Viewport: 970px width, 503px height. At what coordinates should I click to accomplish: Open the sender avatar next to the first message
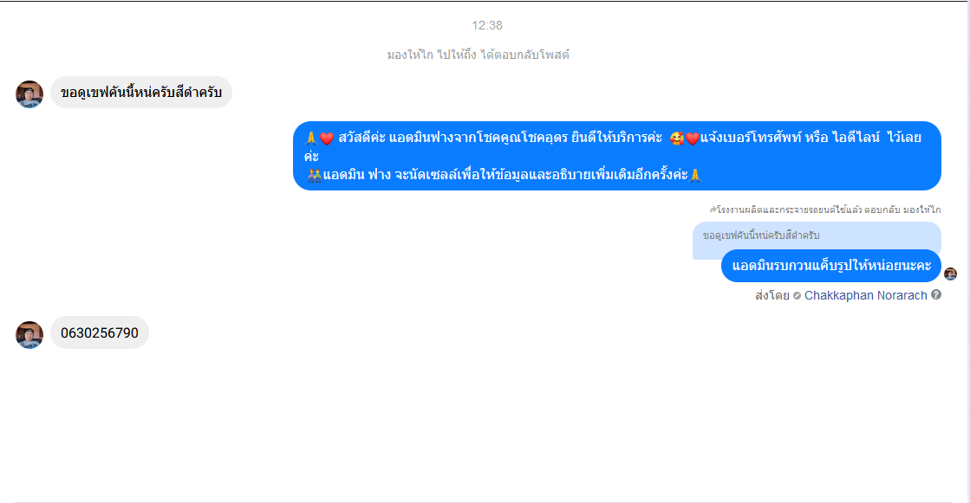click(x=29, y=94)
